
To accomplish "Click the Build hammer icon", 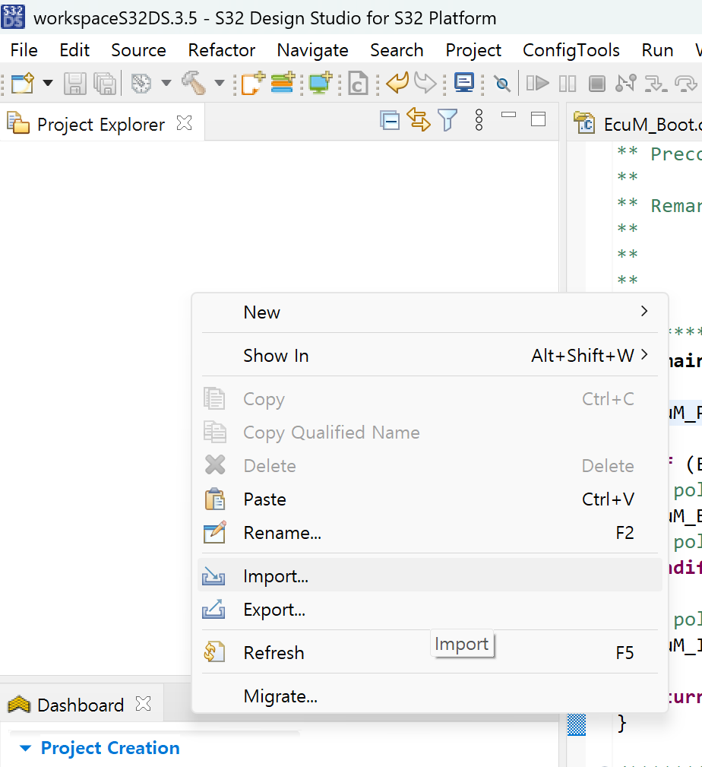I will [194, 83].
